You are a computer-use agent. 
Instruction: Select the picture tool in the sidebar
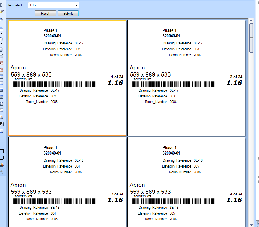click(x=2, y=117)
